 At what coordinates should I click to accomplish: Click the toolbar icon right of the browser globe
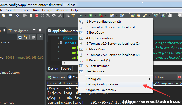(163, 15)
